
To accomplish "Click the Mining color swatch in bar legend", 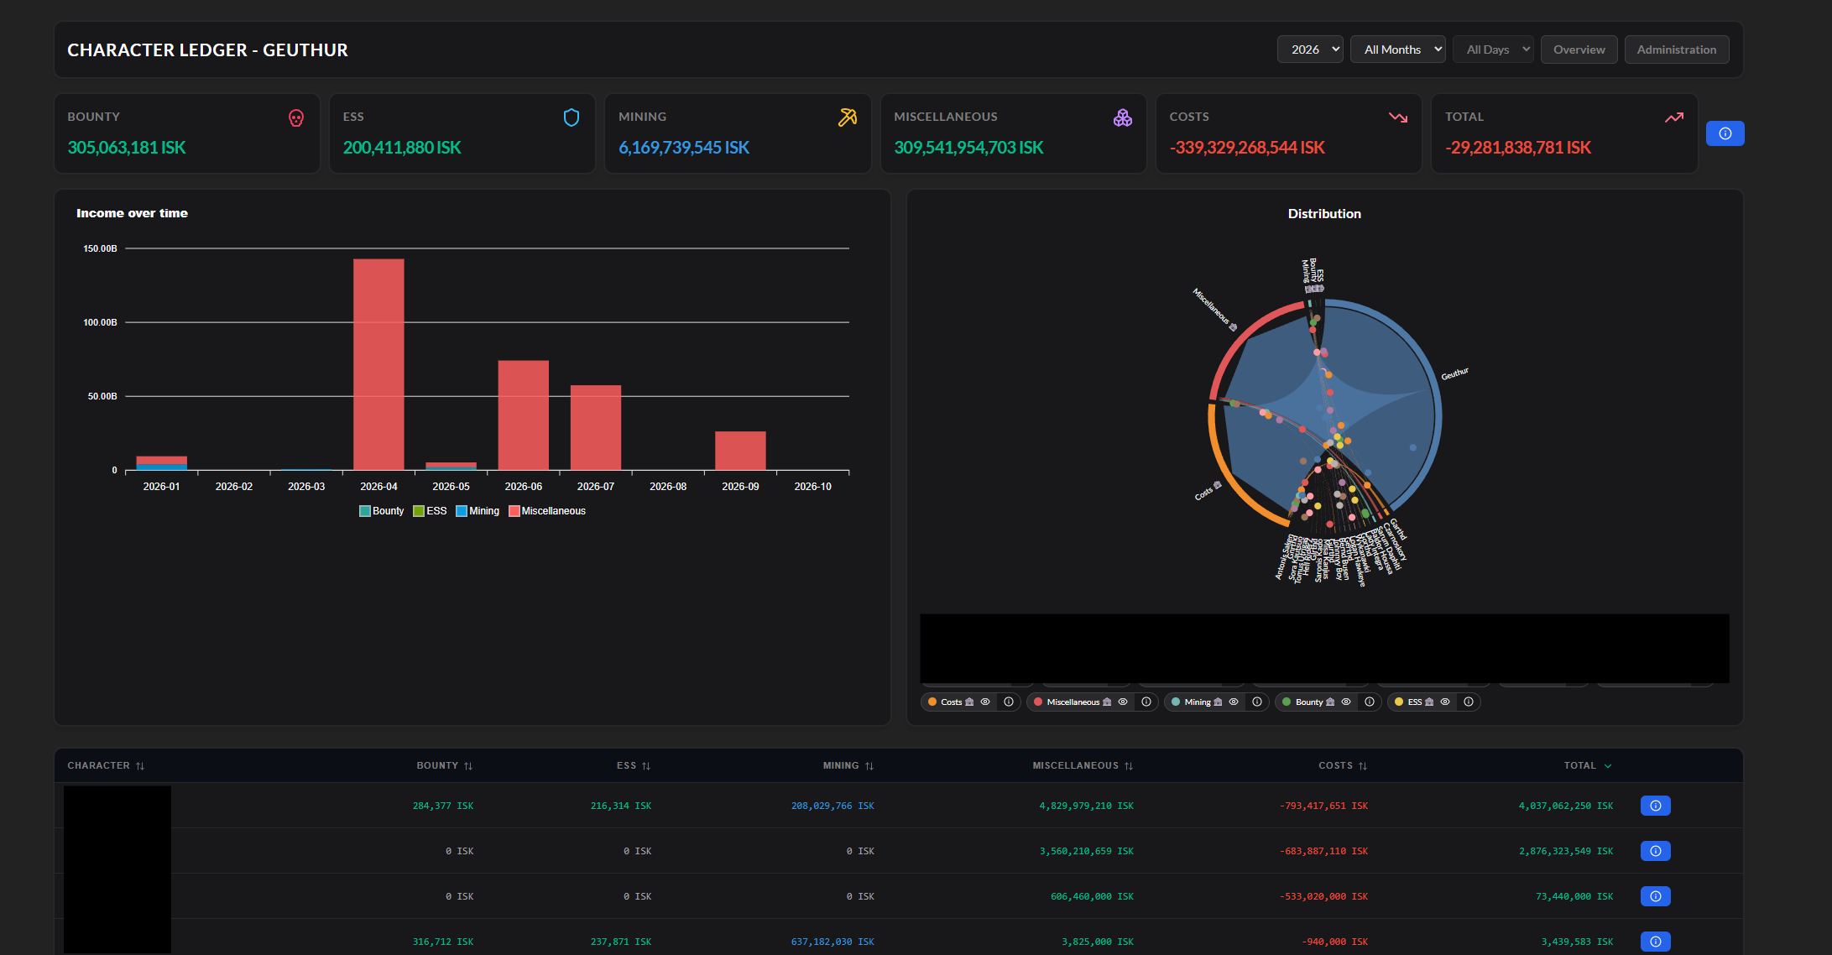I will tap(462, 511).
